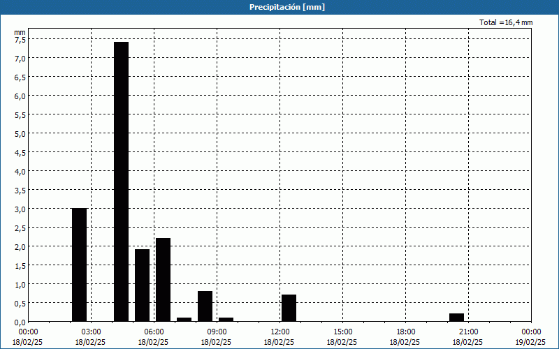
Task: Click the 2,0 y-axis value
Action: [20, 247]
